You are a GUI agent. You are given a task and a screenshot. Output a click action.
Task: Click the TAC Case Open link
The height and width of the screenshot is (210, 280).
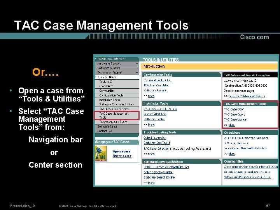tap(234, 109)
